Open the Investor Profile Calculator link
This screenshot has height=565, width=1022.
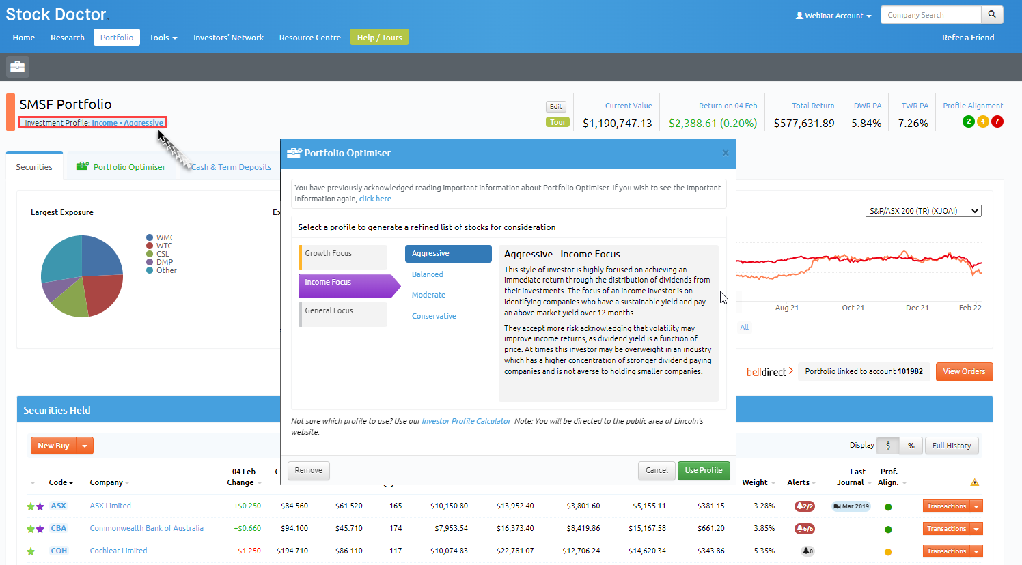(x=466, y=421)
